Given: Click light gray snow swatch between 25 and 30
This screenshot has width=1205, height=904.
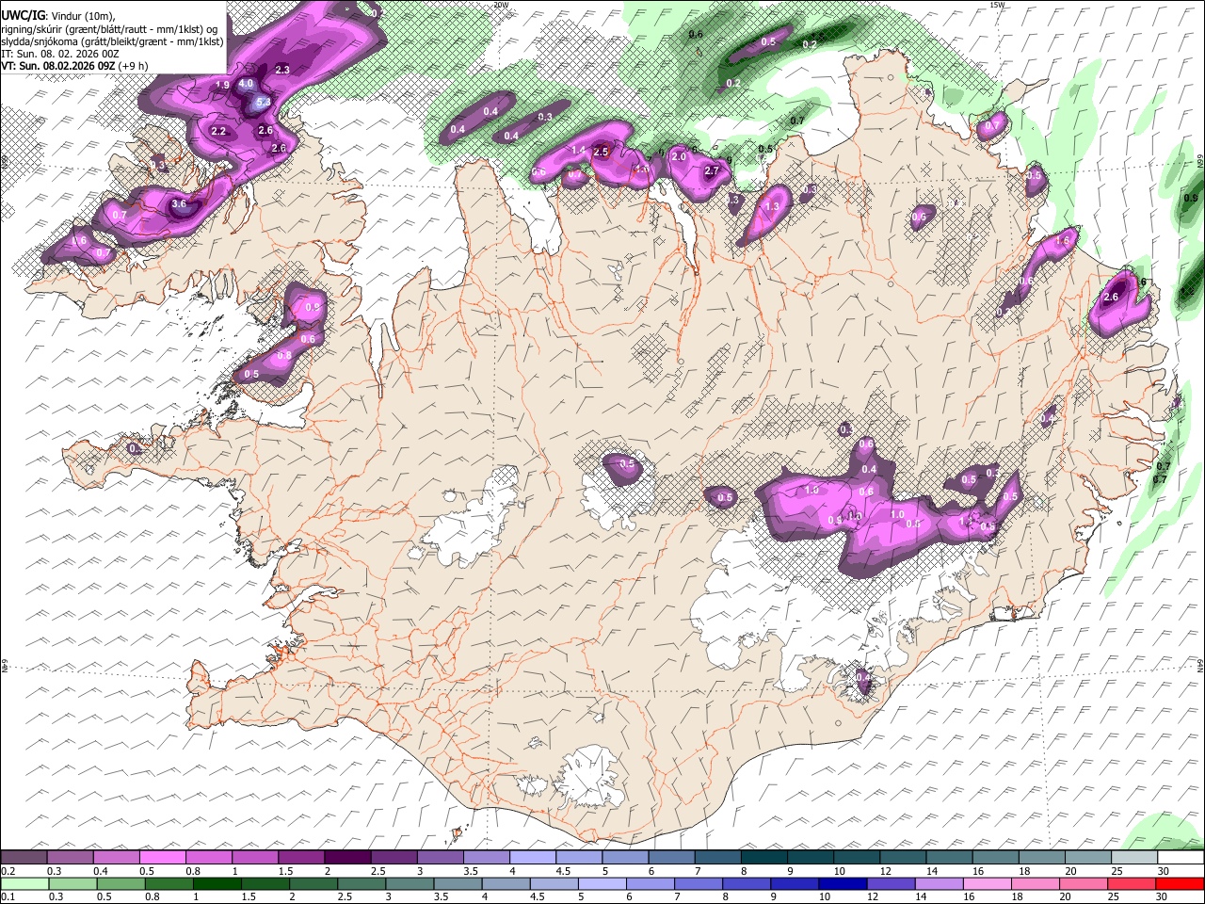Looking at the screenshot, I should (x=1134, y=857).
